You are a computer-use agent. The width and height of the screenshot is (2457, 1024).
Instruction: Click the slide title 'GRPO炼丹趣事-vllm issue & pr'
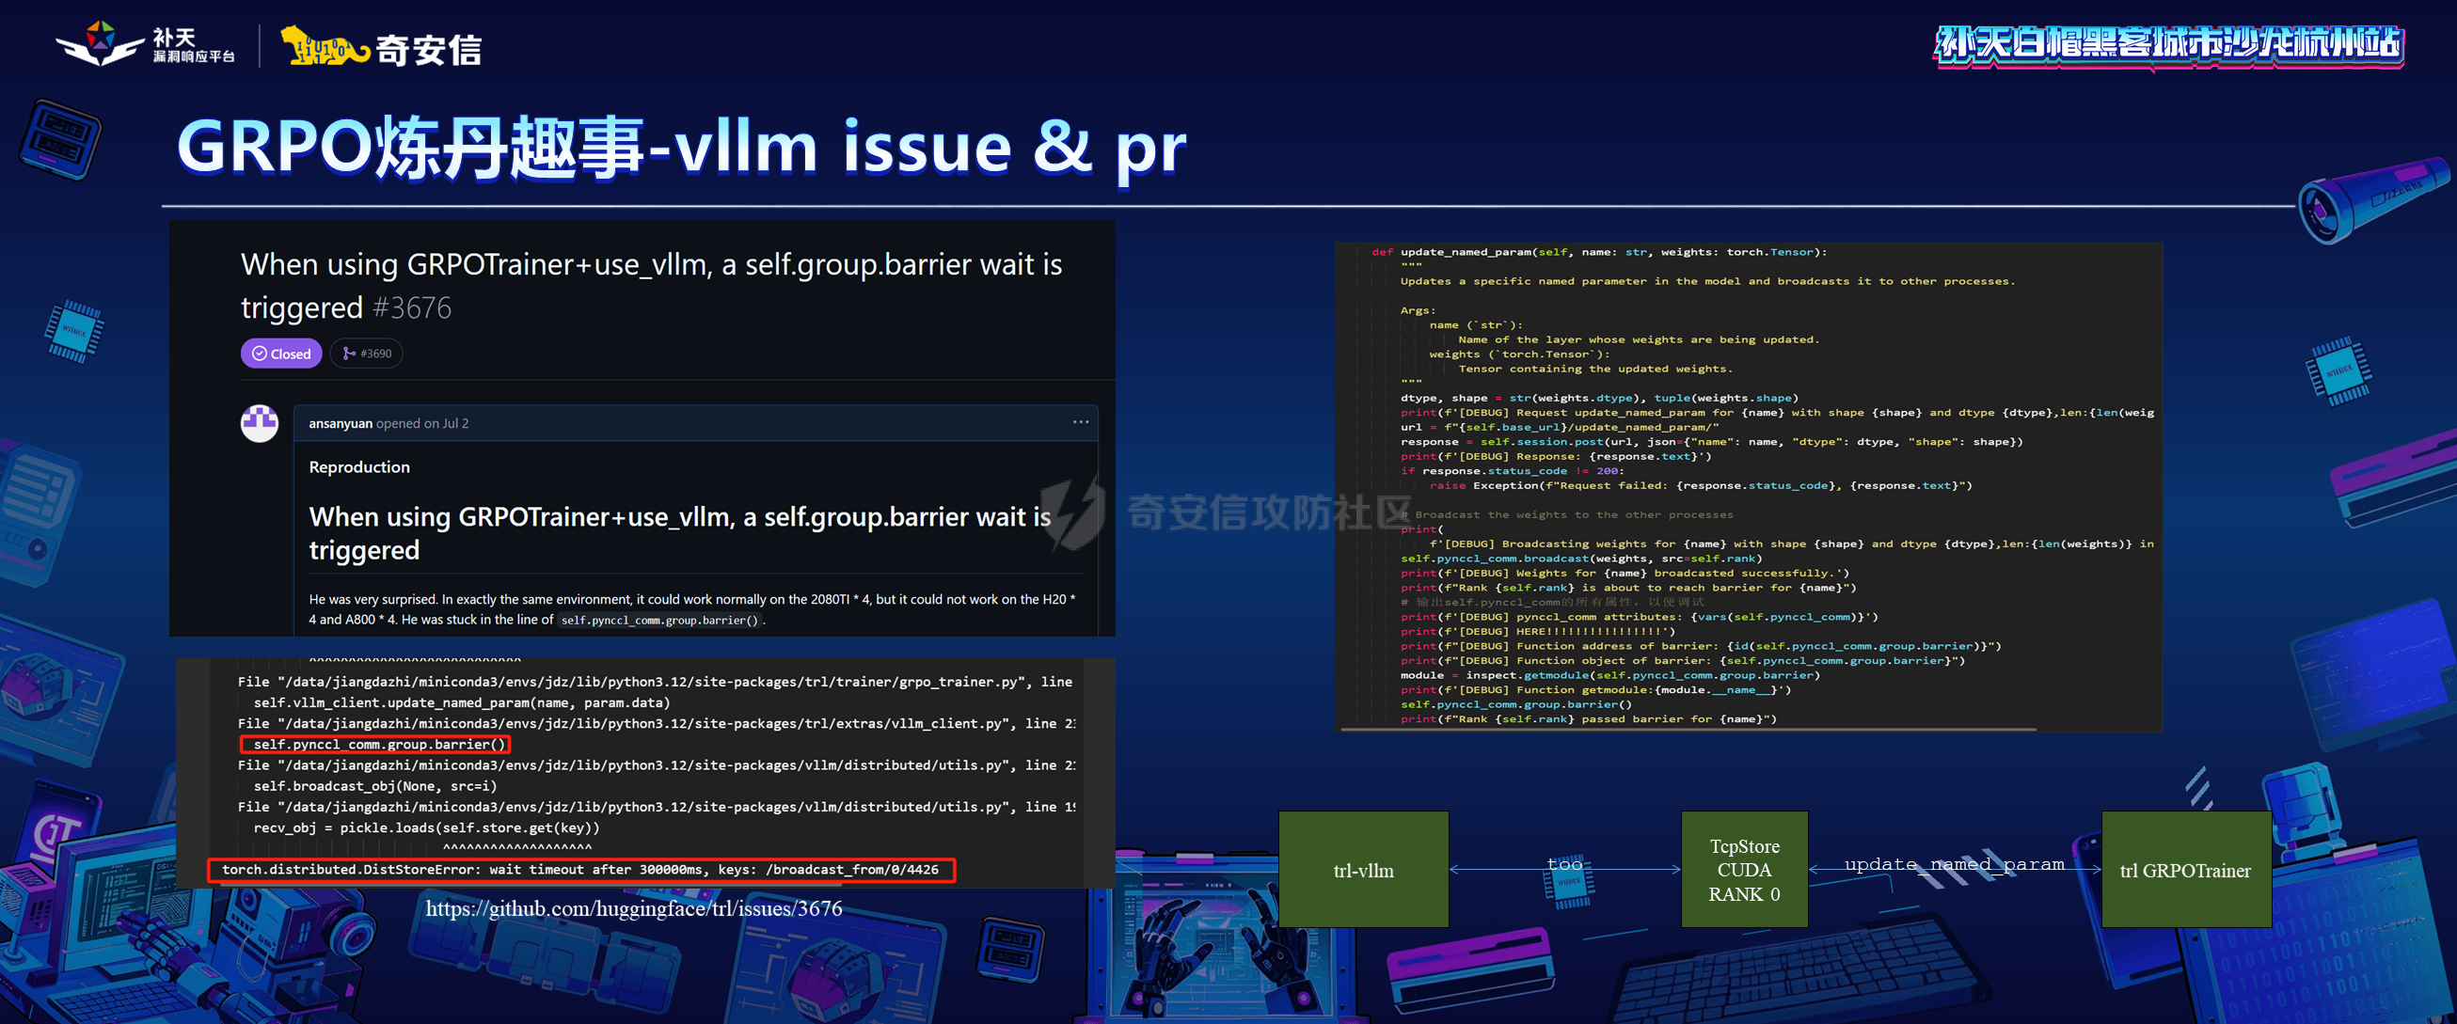pyautogui.click(x=681, y=147)
